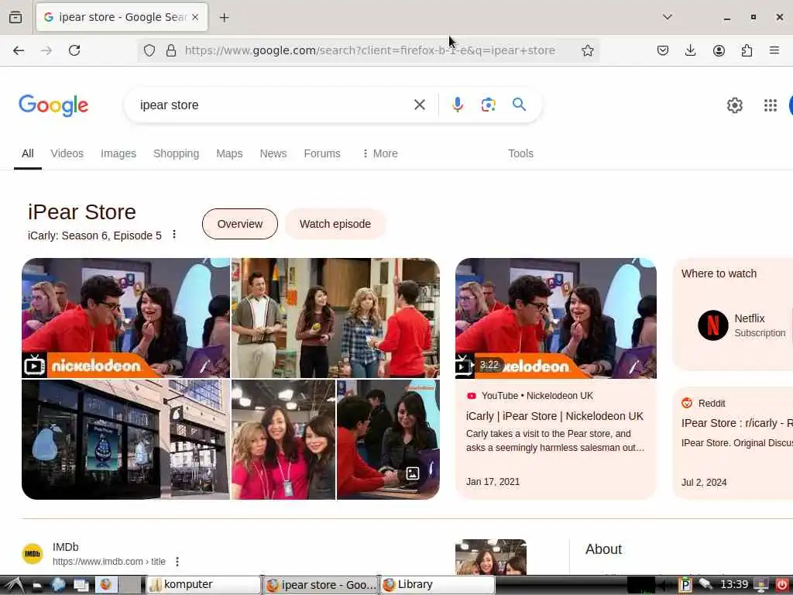Open Google quick settings gear
This screenshot has width=793, height=595.
tap(734, 105)
